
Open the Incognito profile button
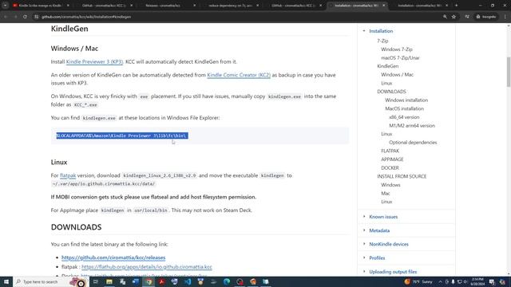click(x=486, y=17)
